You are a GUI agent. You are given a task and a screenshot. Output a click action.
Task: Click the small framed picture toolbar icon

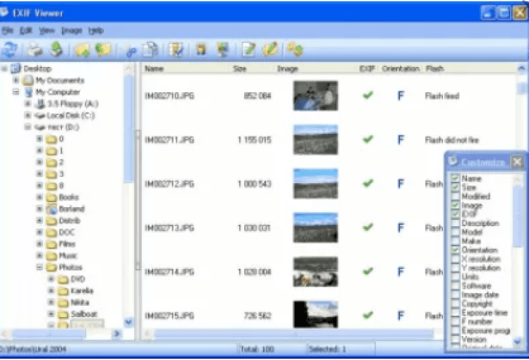coord(201,49)
